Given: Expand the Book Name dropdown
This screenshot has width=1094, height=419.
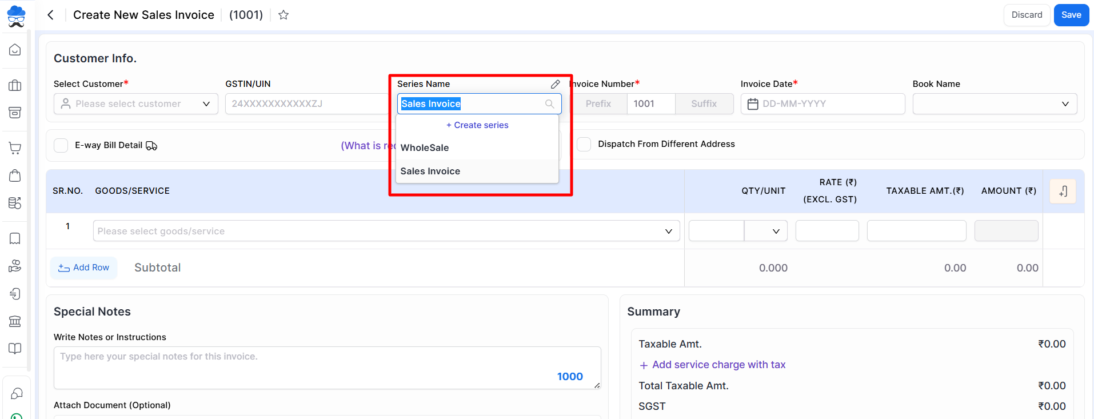Looking at the screenshot, I should tap(994, 104).
